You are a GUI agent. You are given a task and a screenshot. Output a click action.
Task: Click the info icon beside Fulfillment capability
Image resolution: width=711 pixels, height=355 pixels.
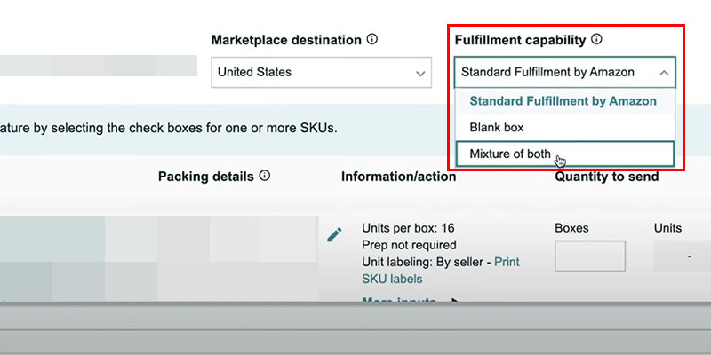[597, 40]
